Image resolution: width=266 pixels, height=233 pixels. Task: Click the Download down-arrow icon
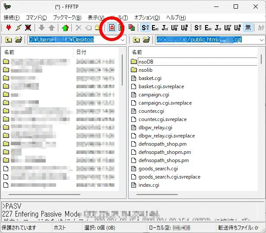(41, 28)
